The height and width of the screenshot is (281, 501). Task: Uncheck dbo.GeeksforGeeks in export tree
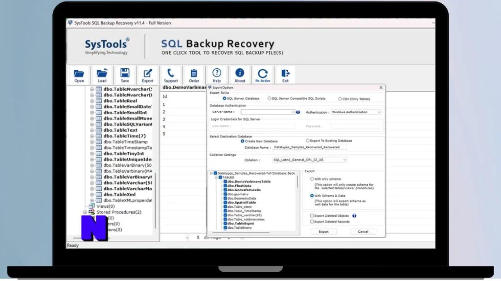click(x=225, y=190)
